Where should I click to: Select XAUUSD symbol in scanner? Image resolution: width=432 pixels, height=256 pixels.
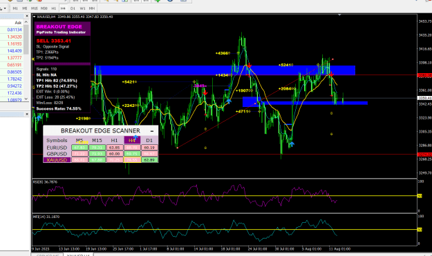[57, 160]
